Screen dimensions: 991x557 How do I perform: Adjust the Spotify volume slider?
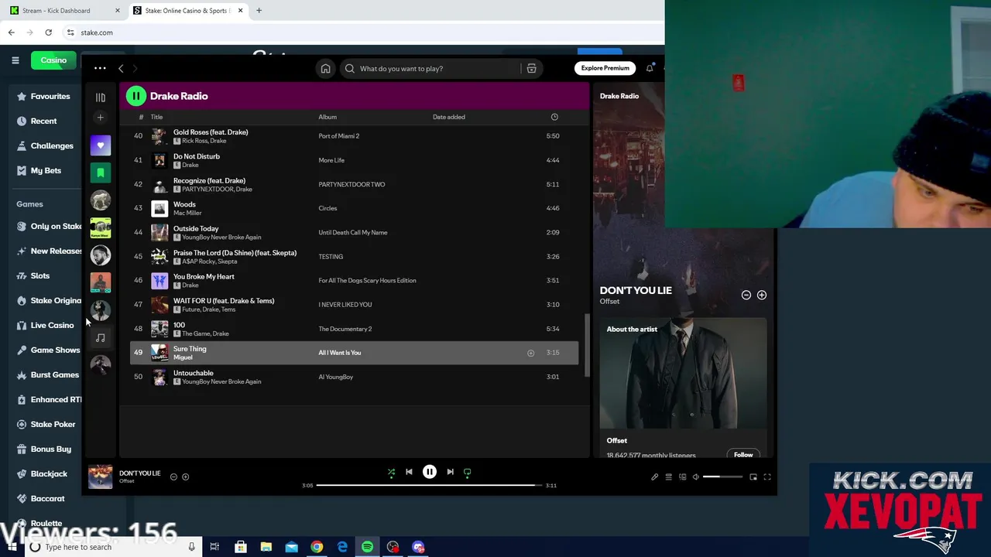[x=722, y=477]
